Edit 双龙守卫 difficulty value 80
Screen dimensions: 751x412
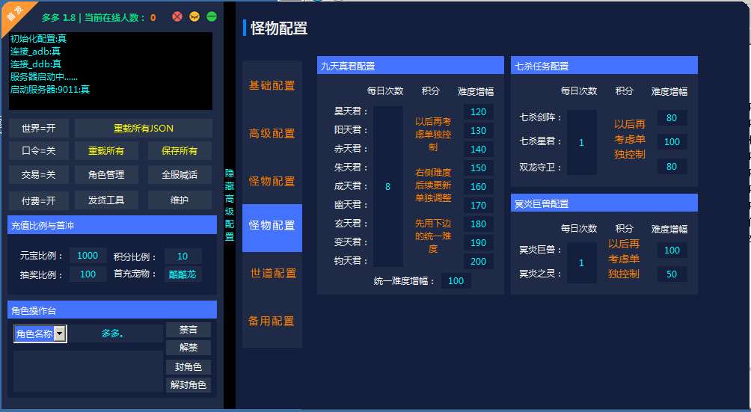[x=672, y=167]
